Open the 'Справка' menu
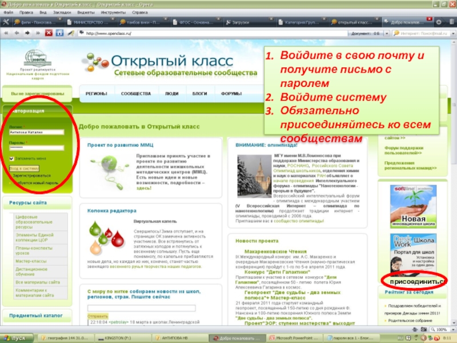457x343 pixels. pyautogui.click(x=140, y=13)
